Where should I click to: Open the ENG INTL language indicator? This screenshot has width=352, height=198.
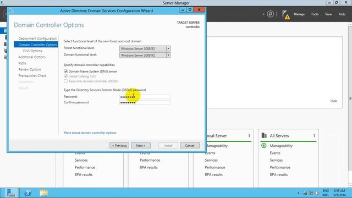[326, 193]
